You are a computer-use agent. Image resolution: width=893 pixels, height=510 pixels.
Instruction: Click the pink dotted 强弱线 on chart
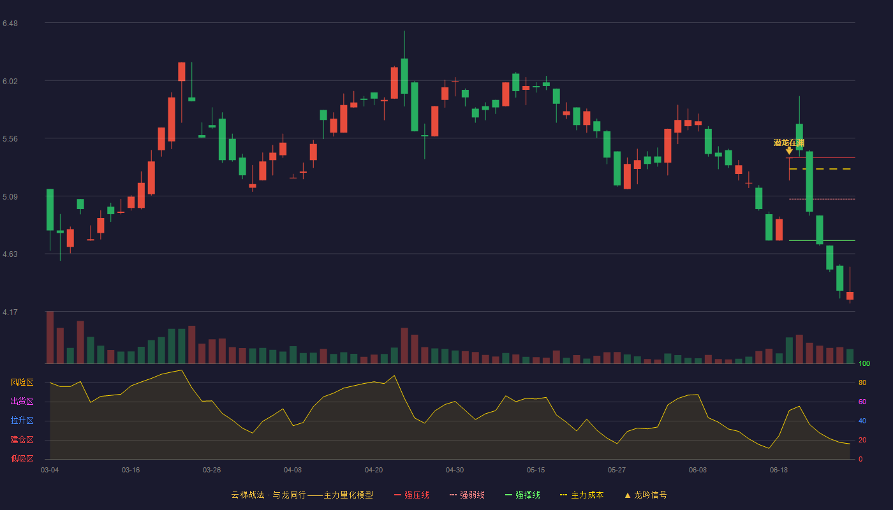[x=822, y=199]
